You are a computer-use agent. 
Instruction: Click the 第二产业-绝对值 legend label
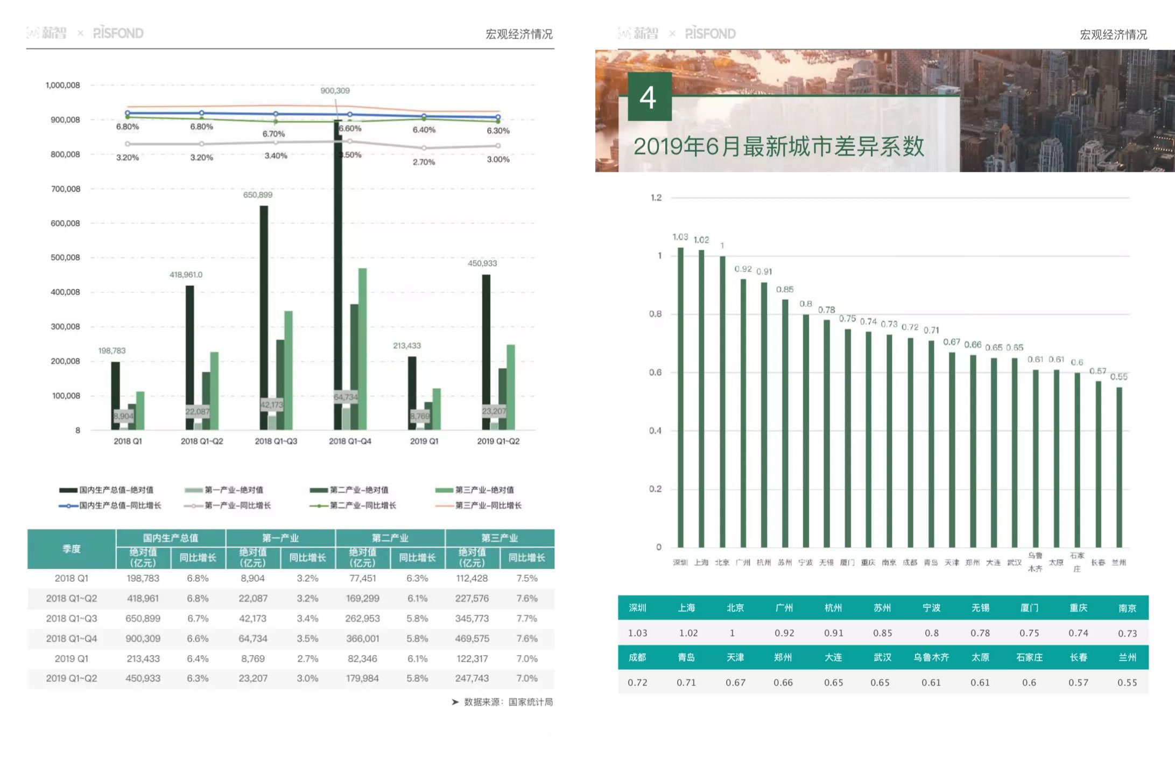click(359, 490)
